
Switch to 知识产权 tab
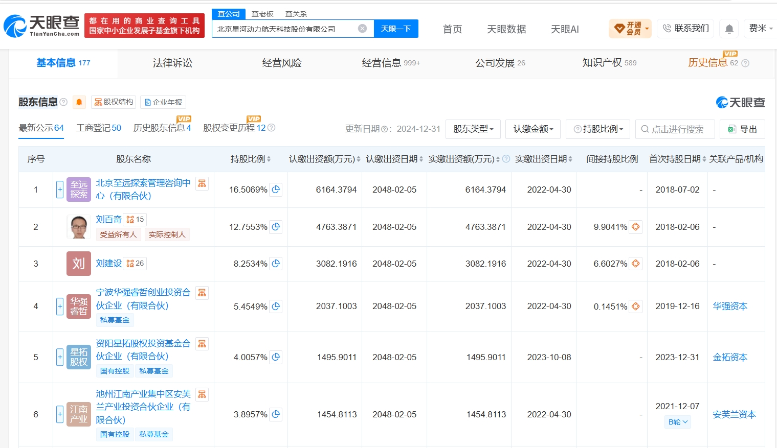click(609, 63)
